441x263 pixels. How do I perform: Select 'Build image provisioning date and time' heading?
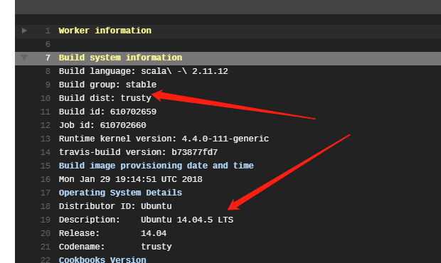pyautogui.click(x=156, y=166)
